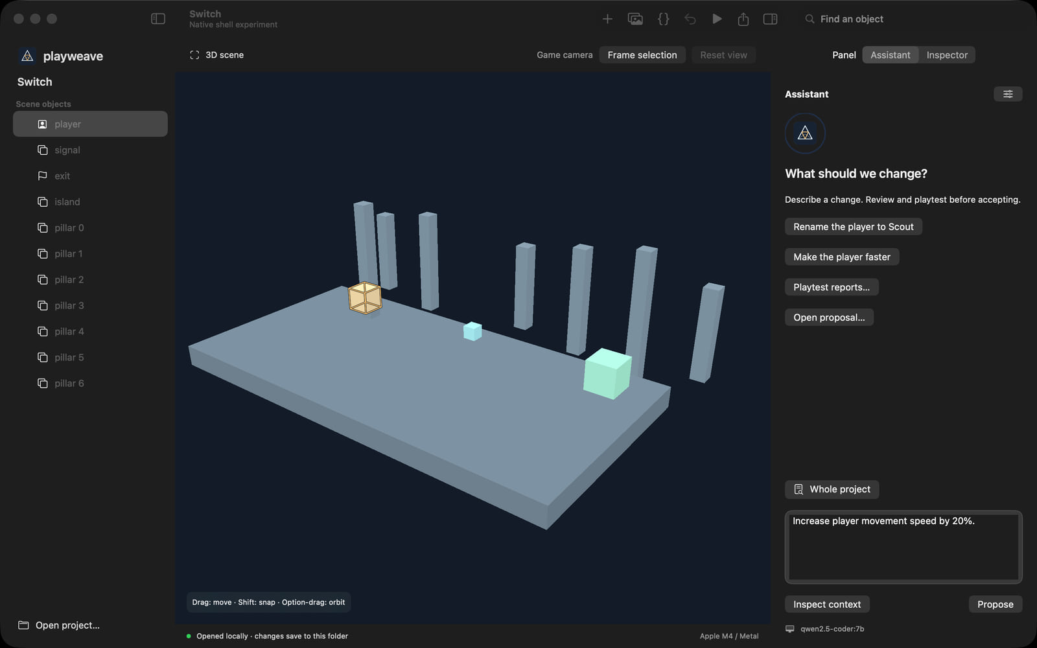Click Open project… in sidebar
This screenshot has width=1037, height=648.
point(59,625)
